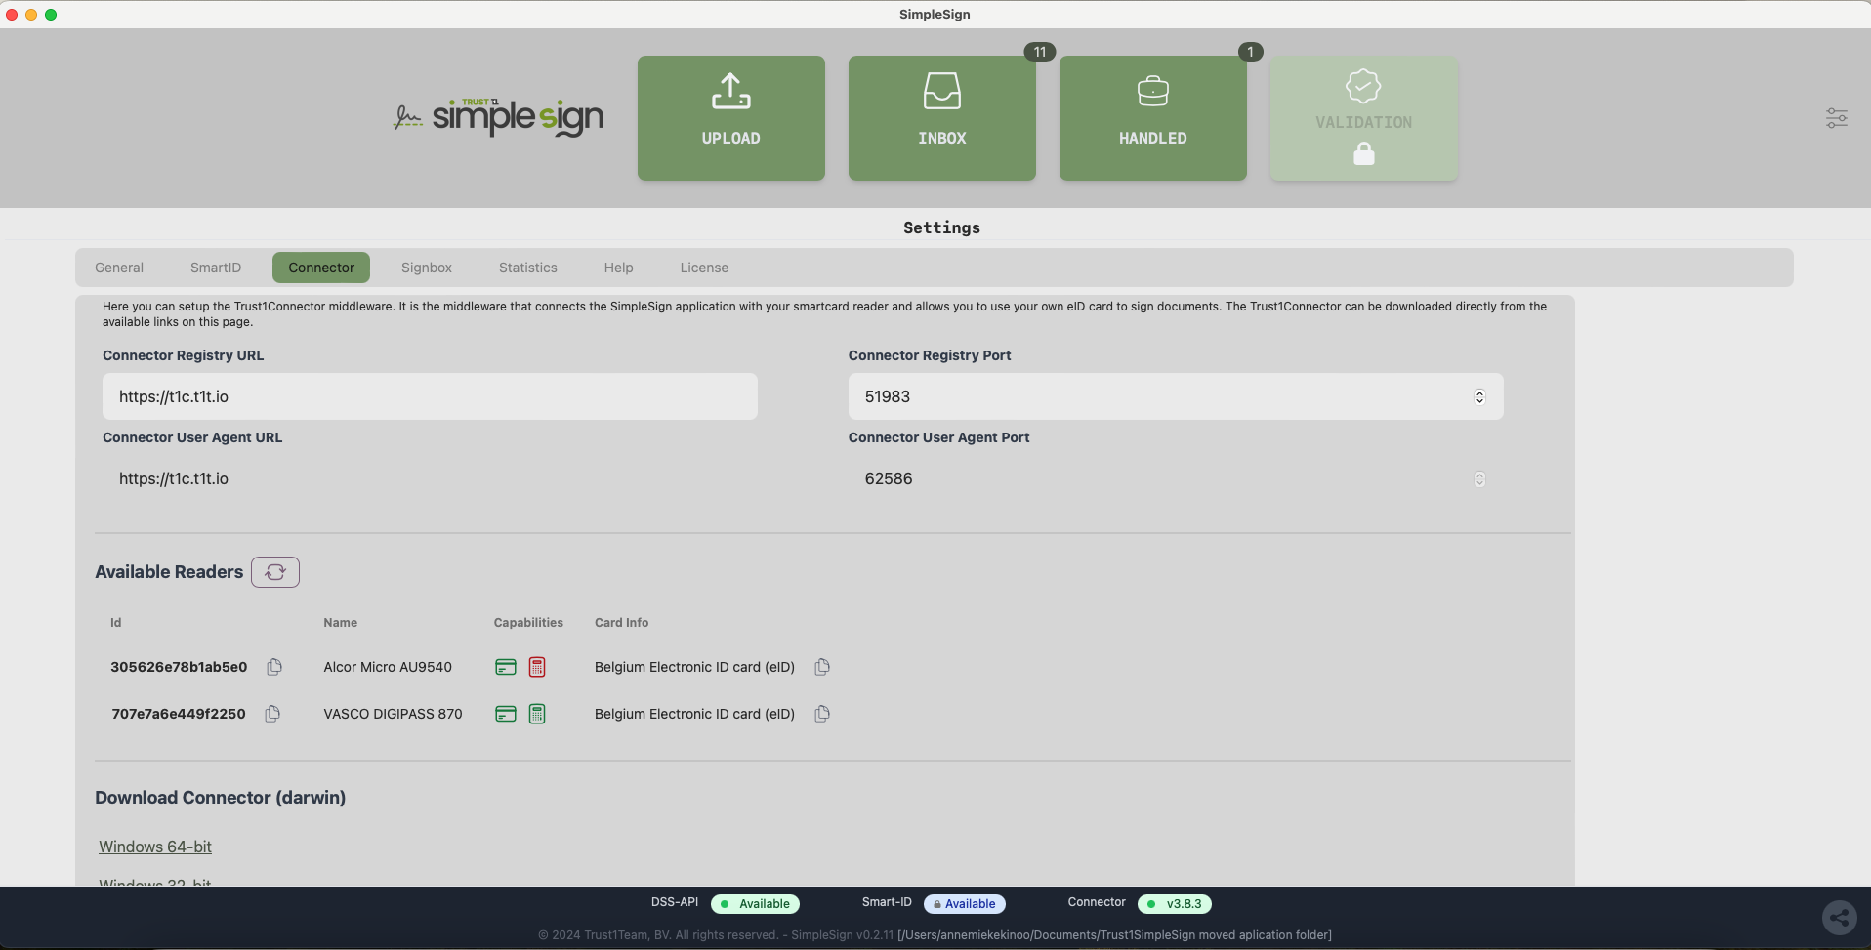
Task: Switch to the SmartID tab
Action: click(x=216, y=268)
